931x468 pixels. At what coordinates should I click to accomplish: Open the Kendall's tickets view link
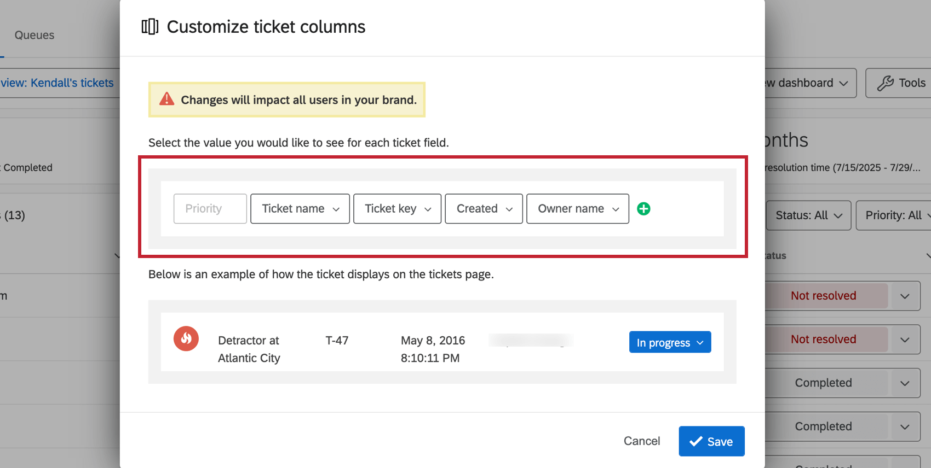click(58, 83)
